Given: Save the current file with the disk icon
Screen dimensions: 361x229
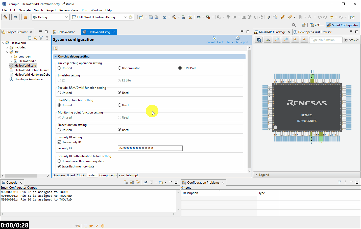Looking at the screenshot, I should click(151, 17).
